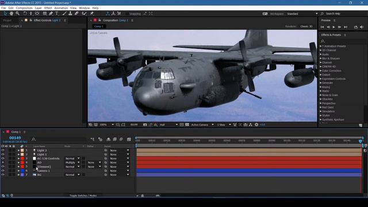The width and height of the screenshot is (368, 207).
Task: Hide the Light 1 layer
Action: [x=3, y=155]
